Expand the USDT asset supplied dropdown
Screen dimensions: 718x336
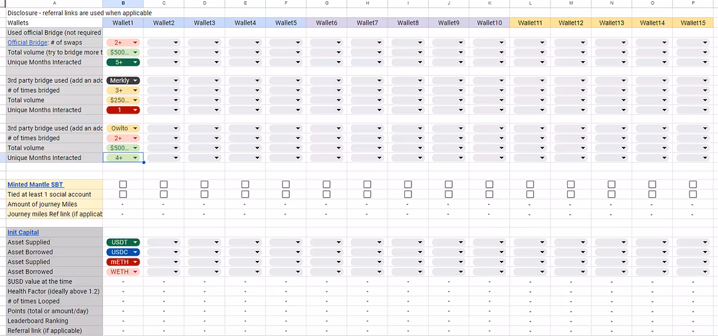tap(123, 242)
